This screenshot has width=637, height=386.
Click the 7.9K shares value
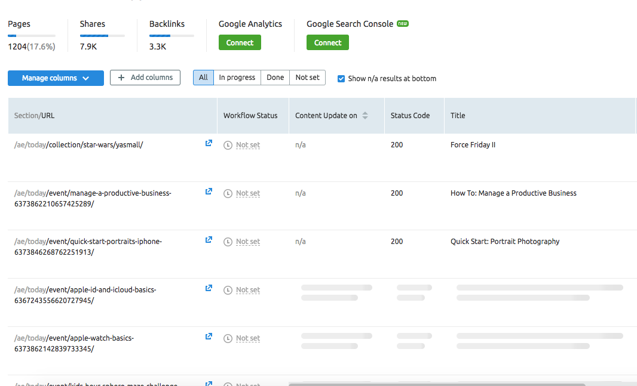(x=88, y=47)
